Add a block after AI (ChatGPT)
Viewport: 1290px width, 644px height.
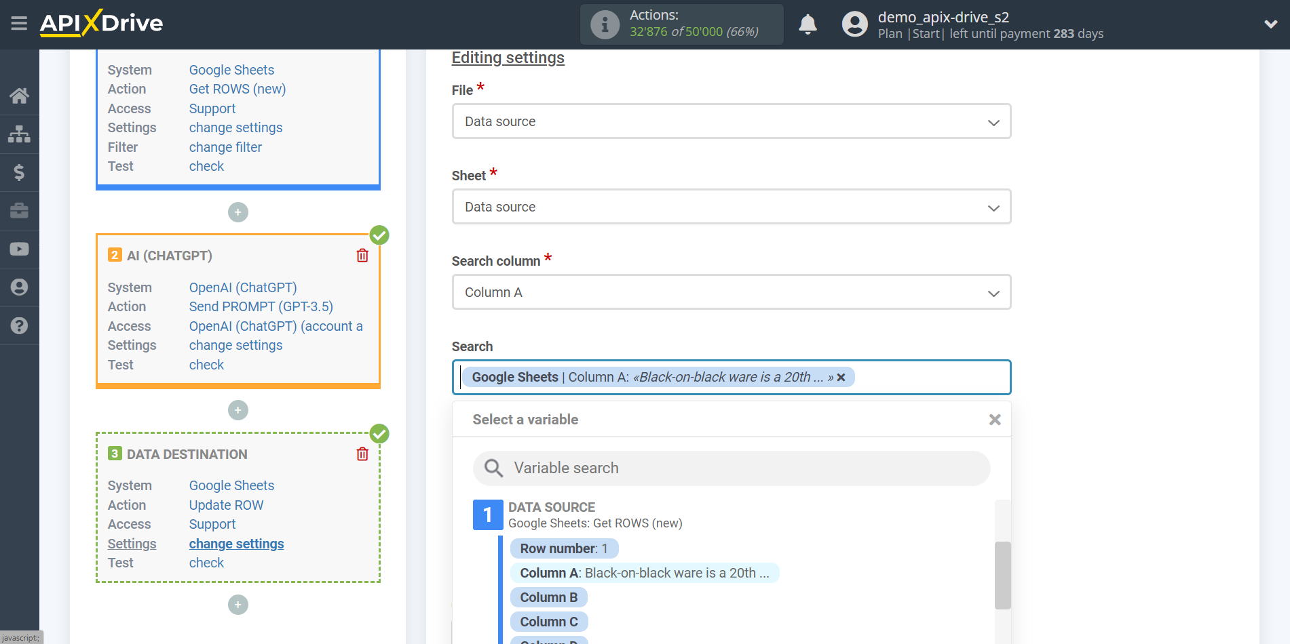click(238, 410)
